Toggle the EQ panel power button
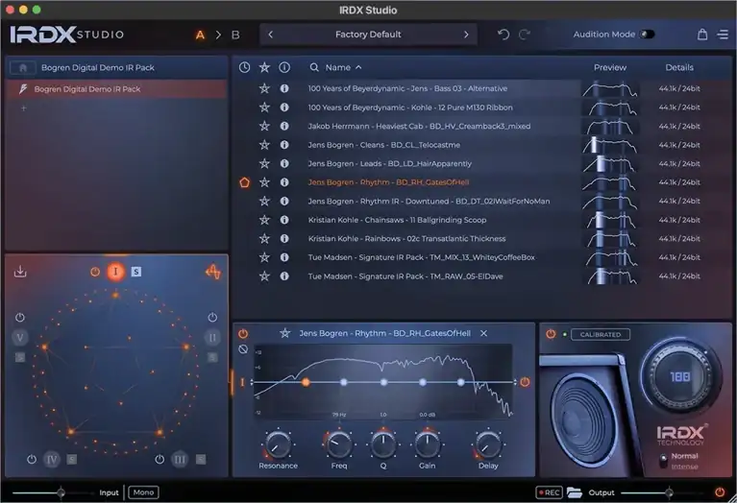 click(243, 333)
